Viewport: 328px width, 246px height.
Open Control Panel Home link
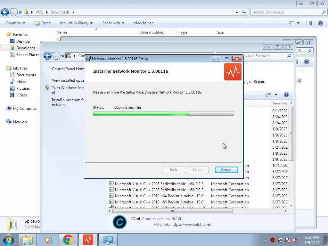click(x=68, y=69)
